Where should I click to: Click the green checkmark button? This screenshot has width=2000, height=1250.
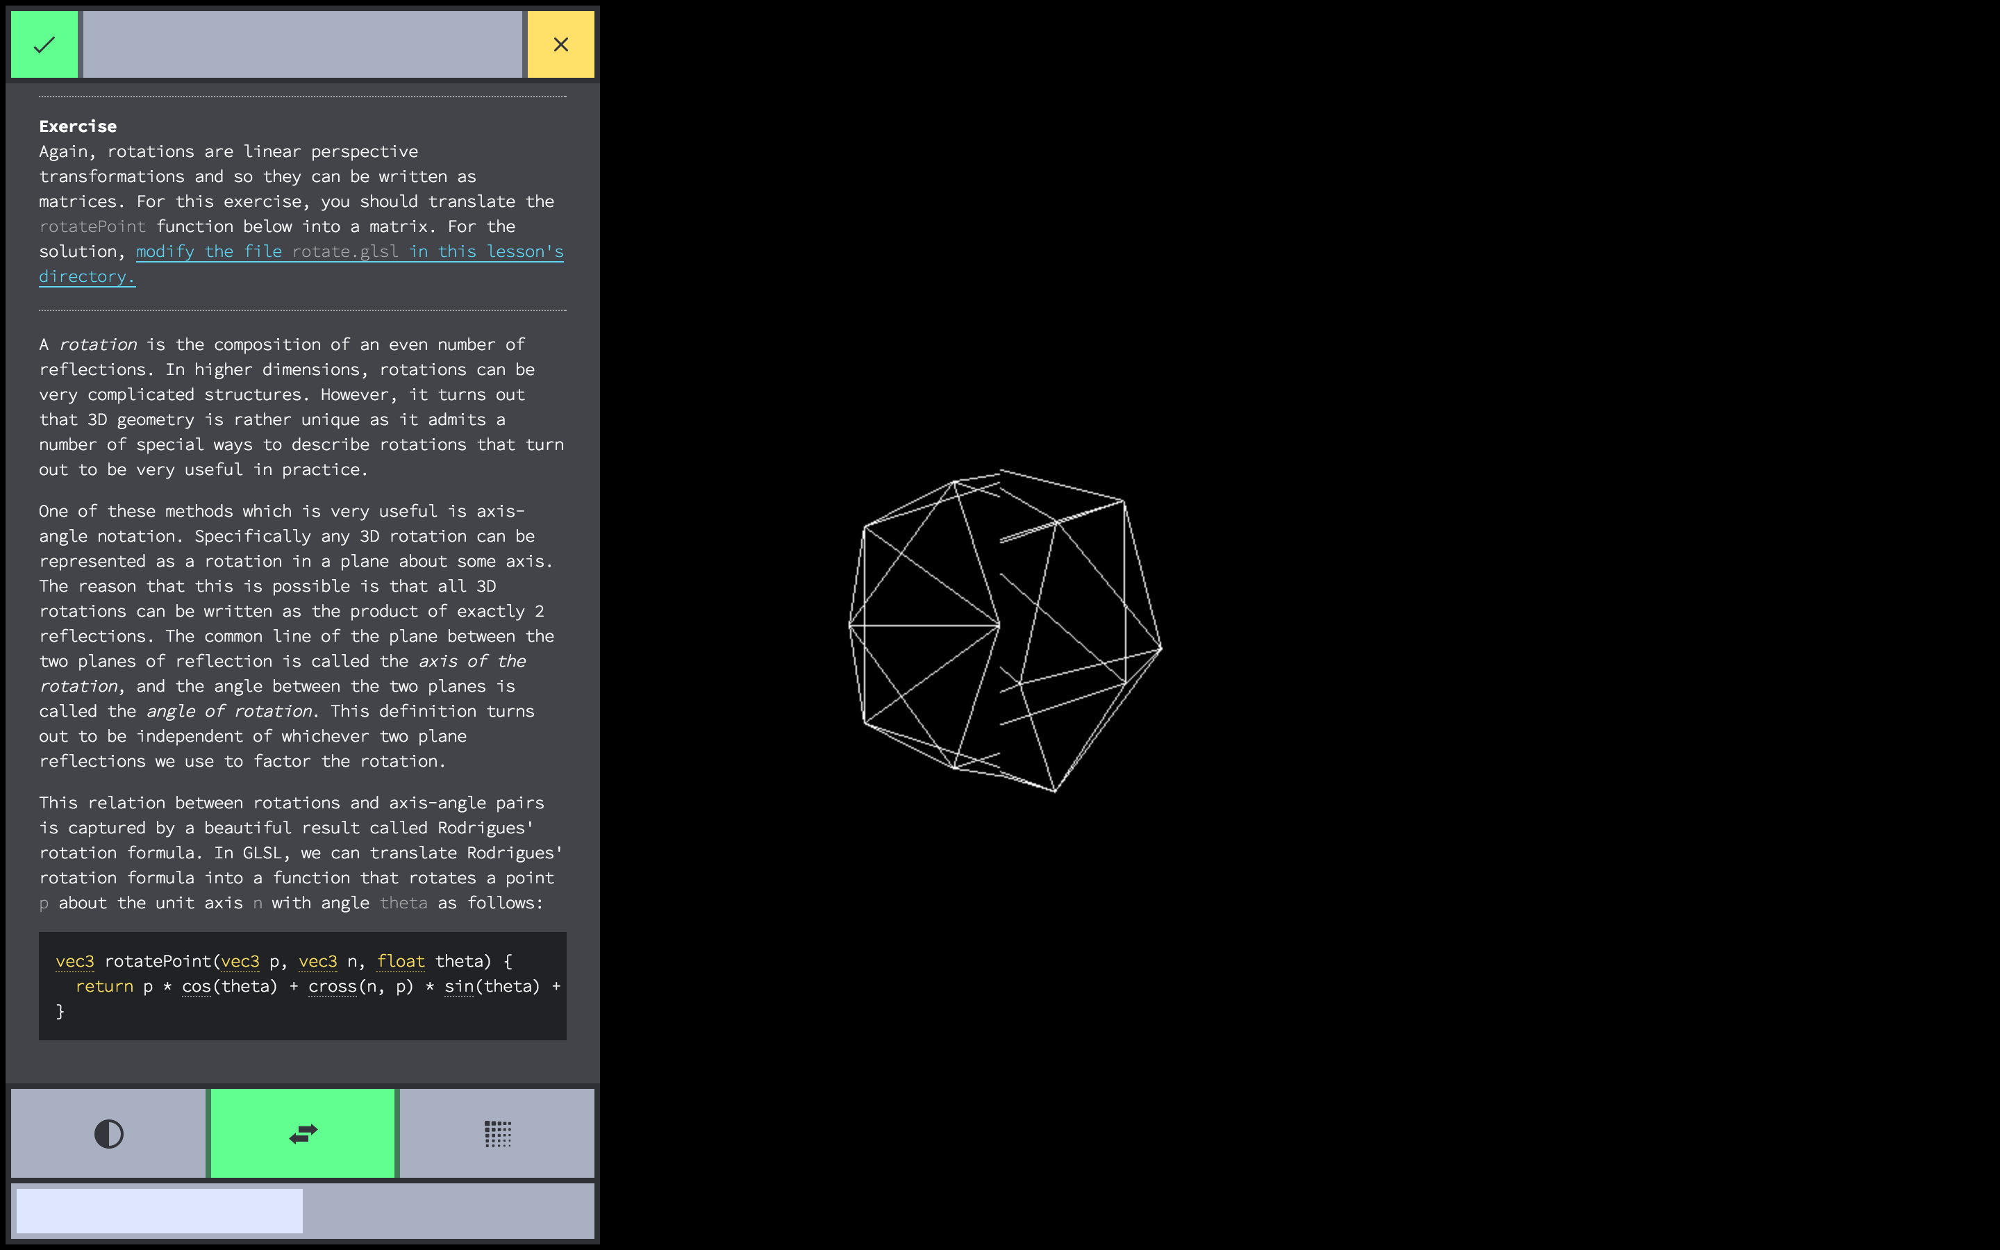point(44,44)
